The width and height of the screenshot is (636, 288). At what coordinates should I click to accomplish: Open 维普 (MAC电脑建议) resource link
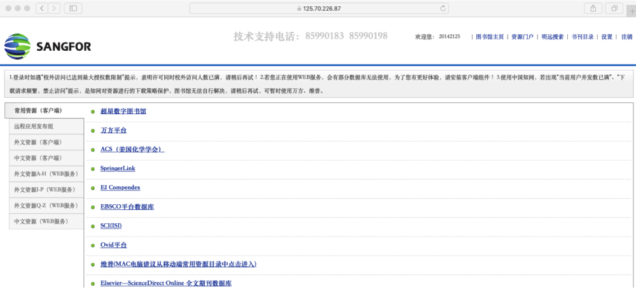pyautogui.click(x=179, y=264)
